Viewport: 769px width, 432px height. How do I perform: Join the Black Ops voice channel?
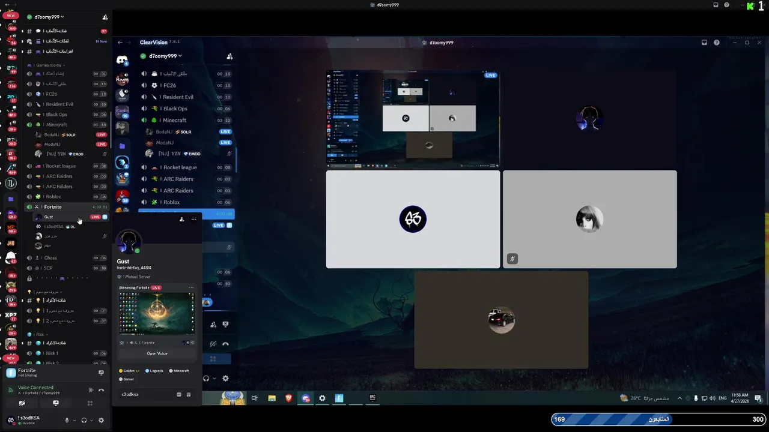pyautogui.click(x=66, y=115)
